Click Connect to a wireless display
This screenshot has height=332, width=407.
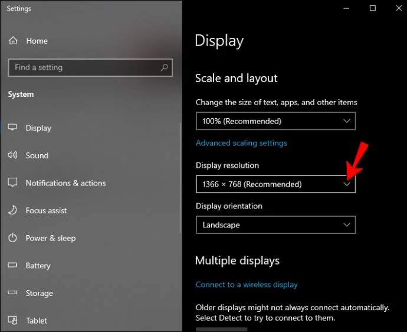pos(247,285)
